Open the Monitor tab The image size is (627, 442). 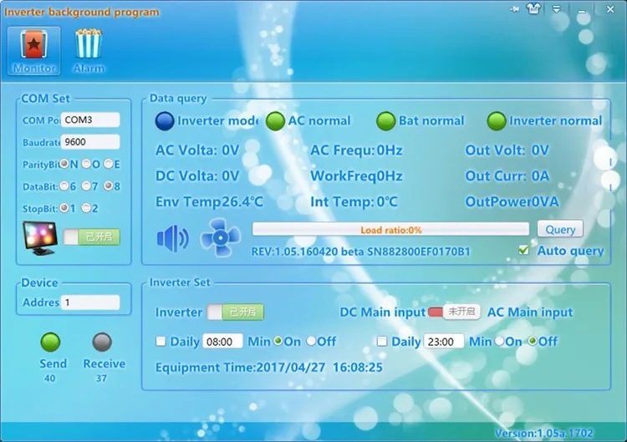(x=34, y=51)
